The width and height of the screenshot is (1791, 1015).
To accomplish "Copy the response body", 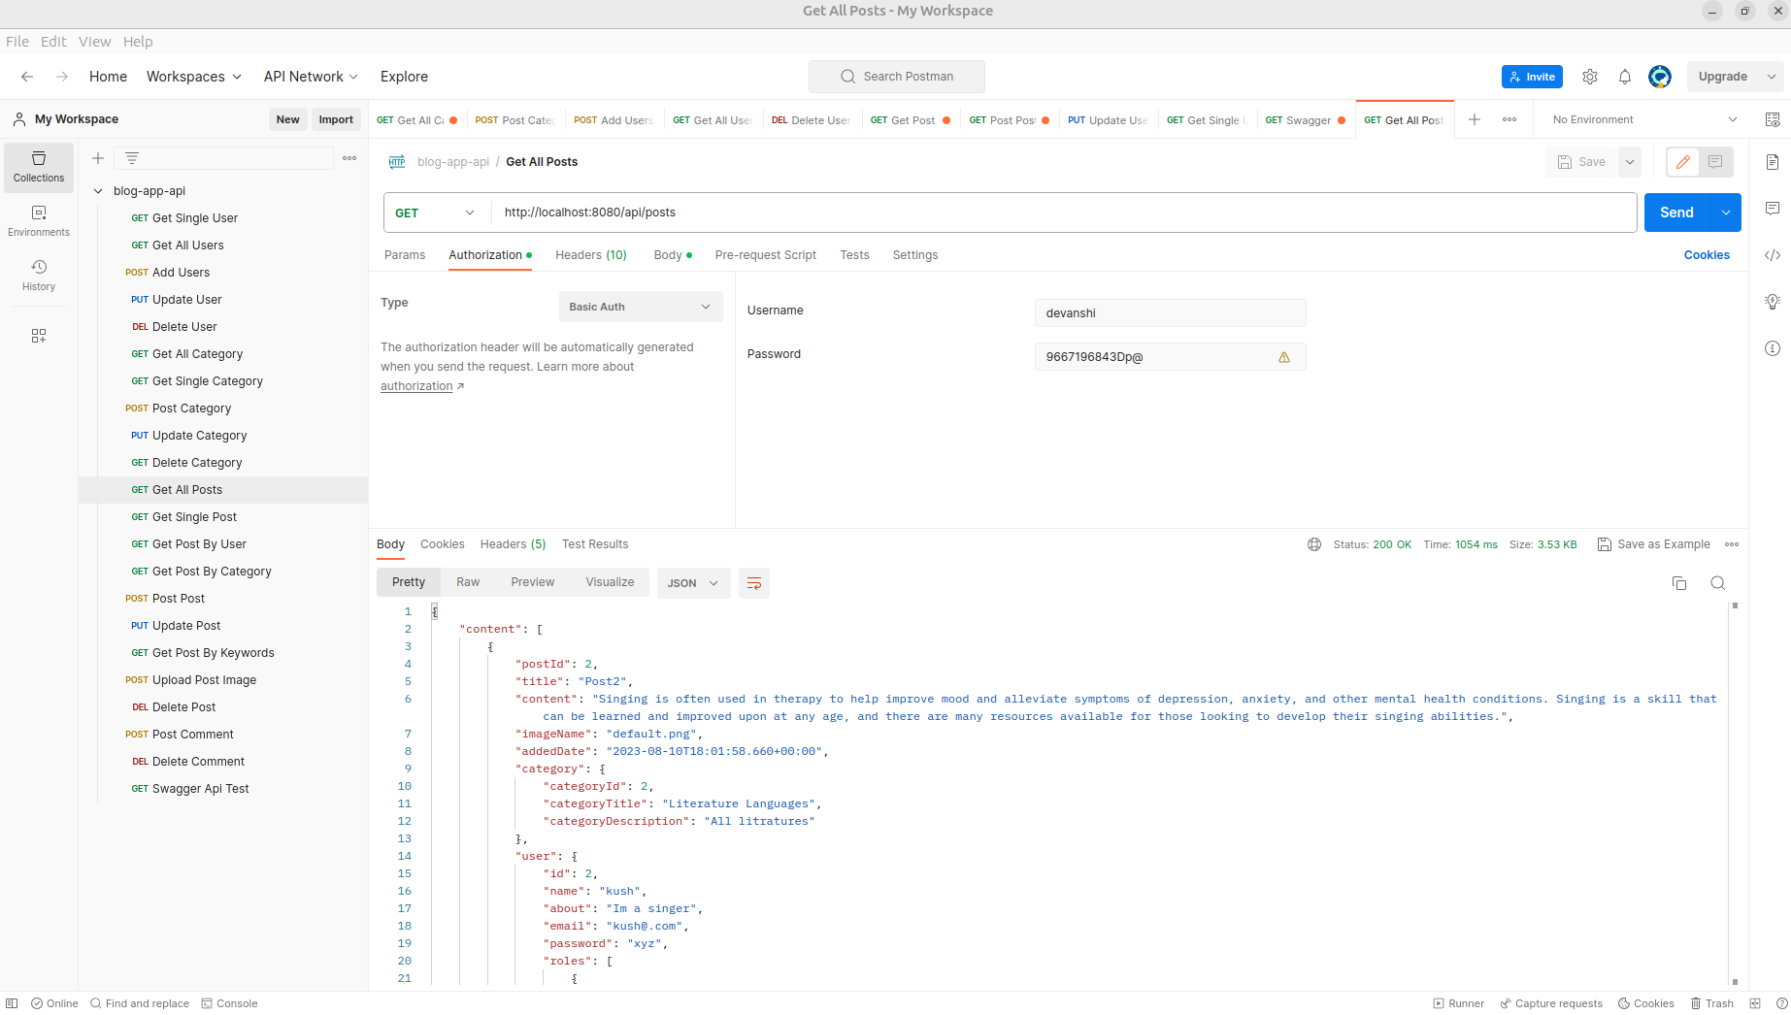I will point(1680,582).
